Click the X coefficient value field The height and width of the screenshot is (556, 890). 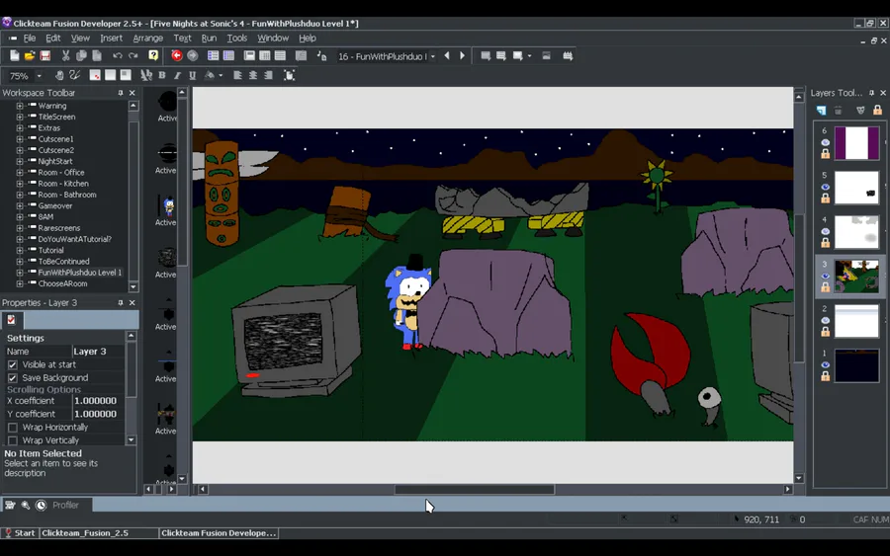tap(98, 401)
